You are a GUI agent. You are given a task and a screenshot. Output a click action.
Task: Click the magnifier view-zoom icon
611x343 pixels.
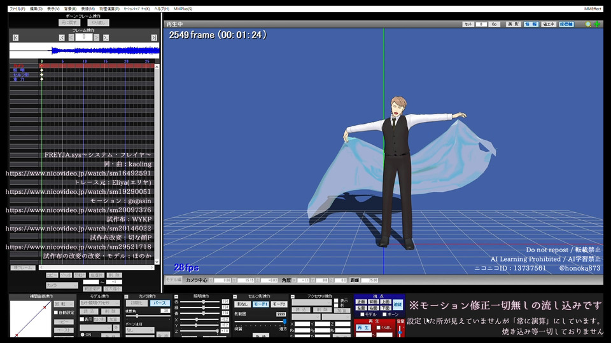coord(588,24)
